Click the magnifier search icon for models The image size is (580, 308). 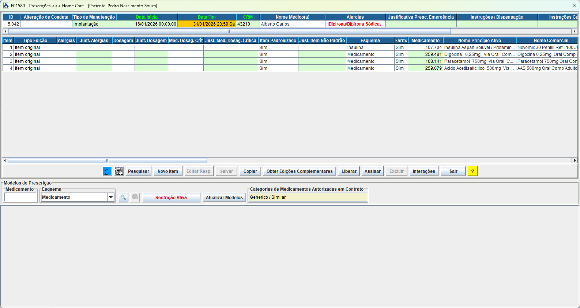point(123,197)
